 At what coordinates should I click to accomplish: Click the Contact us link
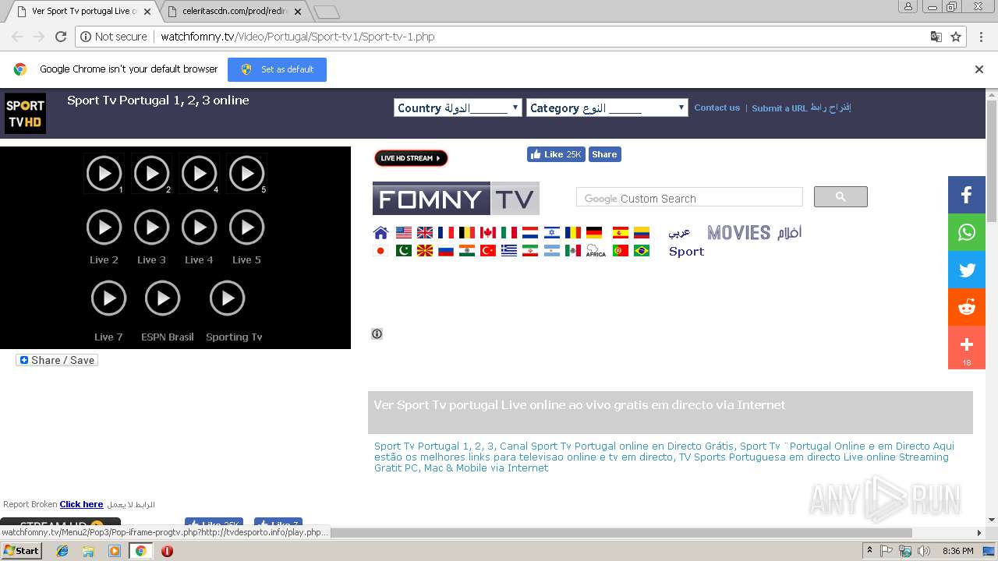[717, 108]
